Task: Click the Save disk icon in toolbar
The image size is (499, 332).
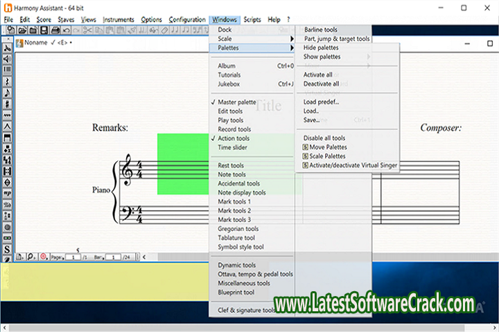Action: click(x=44, y=30)
